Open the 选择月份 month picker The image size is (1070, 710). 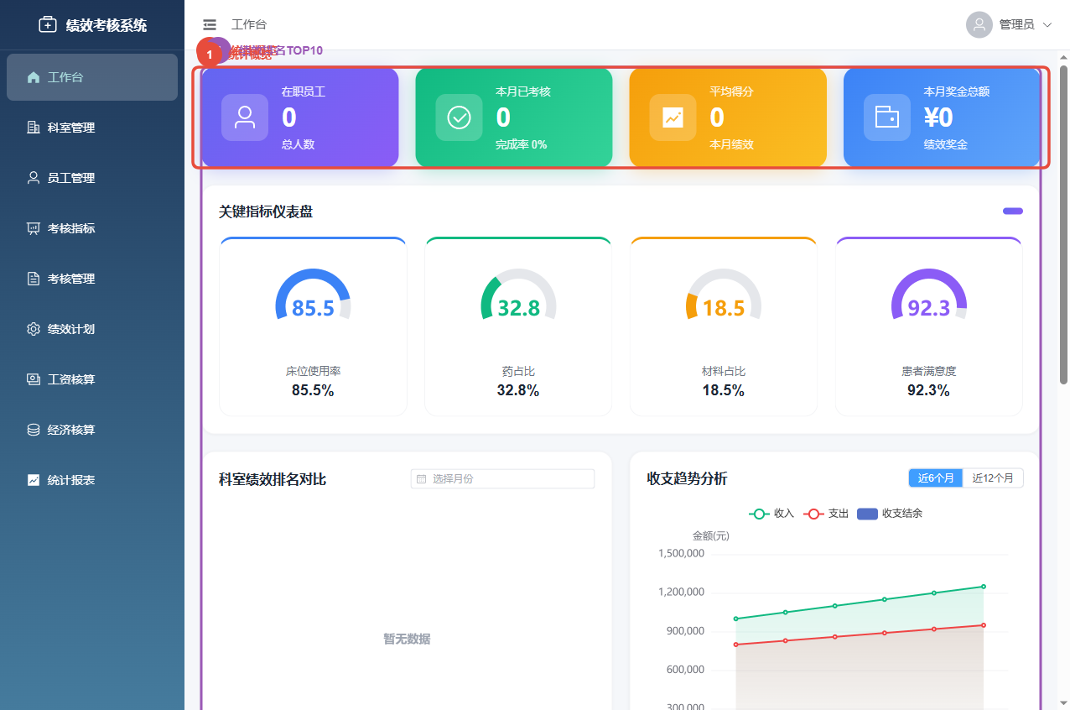tap(501, 478)
